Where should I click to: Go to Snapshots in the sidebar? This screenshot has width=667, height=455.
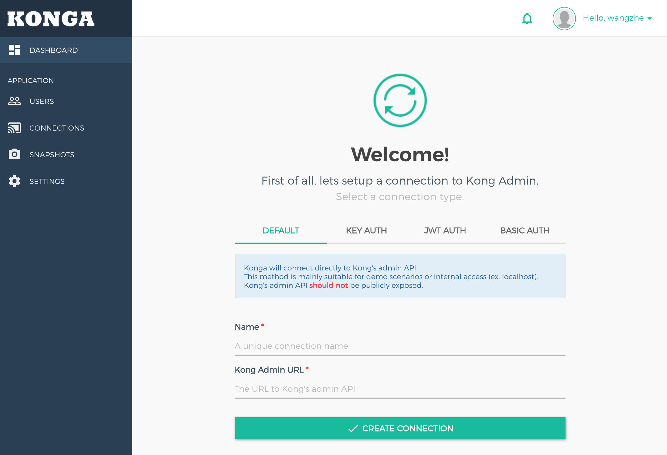(x=52, y=155)
